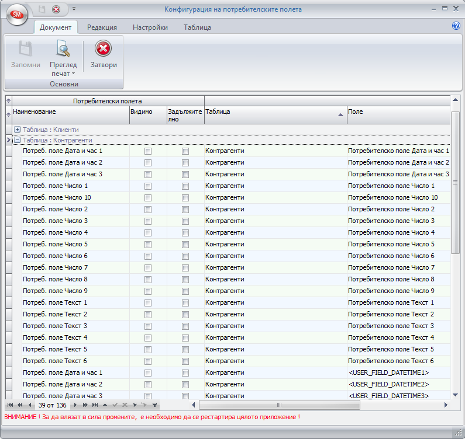The image size is (465, 439).
Task: Click the vertical scrollbar up arrow
Action: tap(455, 100)
